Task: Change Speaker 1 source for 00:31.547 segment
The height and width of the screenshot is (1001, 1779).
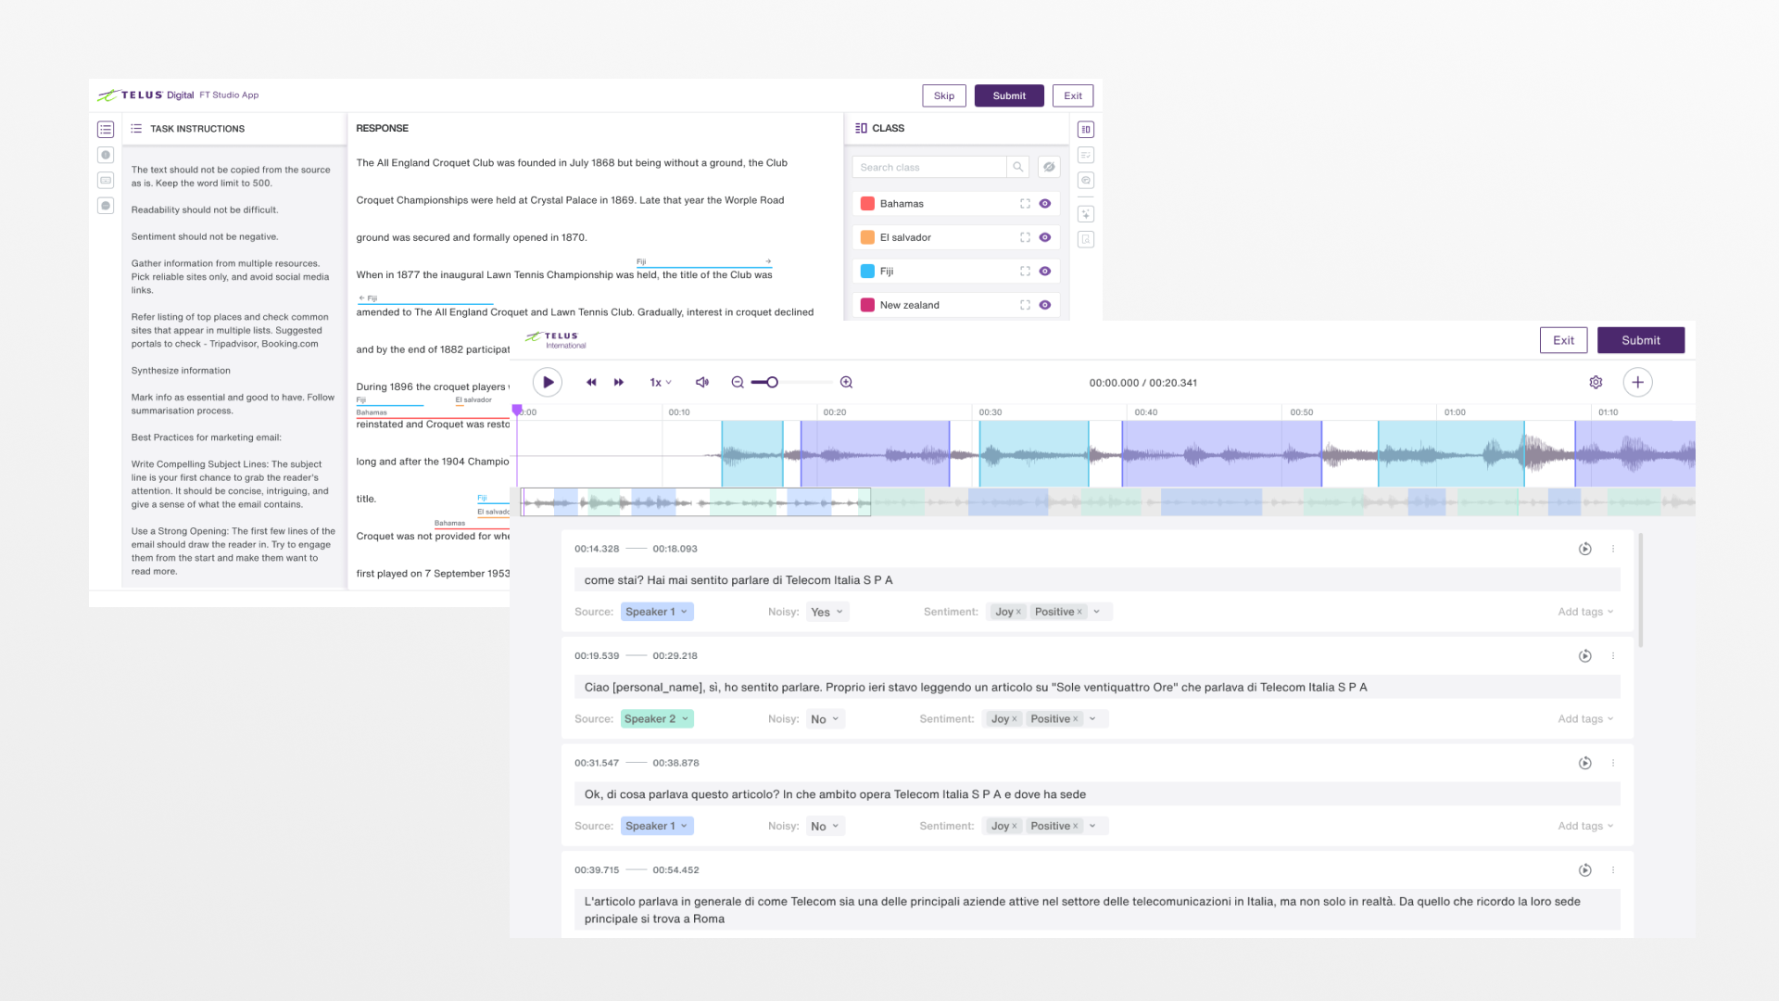Action: click(657, 826)
